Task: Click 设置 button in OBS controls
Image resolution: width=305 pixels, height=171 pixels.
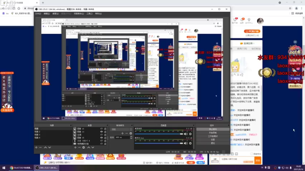Action: [213, 140]
